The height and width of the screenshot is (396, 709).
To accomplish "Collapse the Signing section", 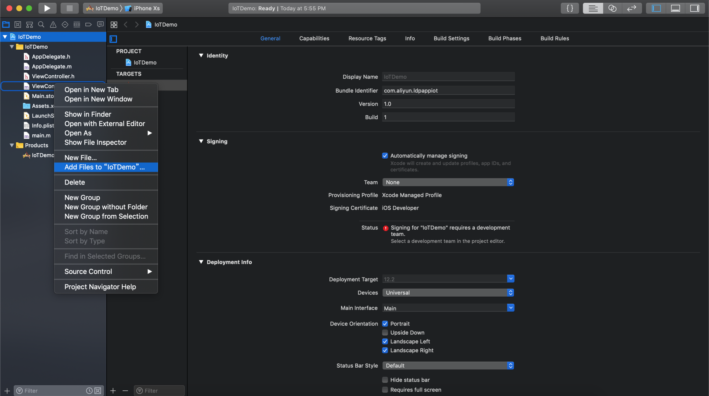I will pyautogui.click(x=201, y=141).
